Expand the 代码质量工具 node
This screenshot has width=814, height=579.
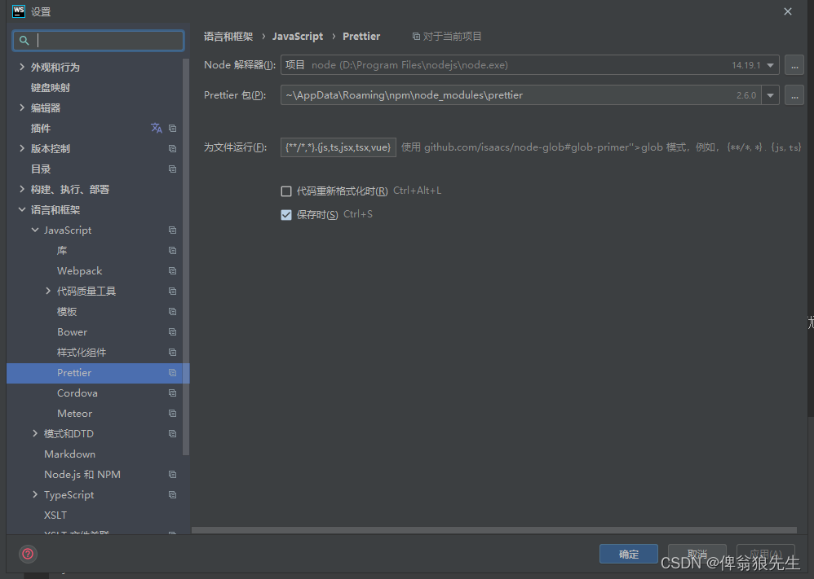coord(48,291)
